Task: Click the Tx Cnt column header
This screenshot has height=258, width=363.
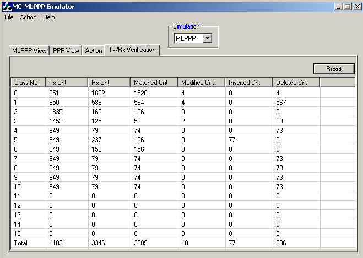Action: (67, 83)
